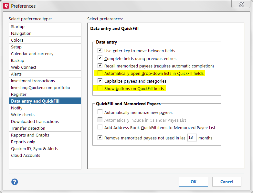Open Colors preferences

coord(45,40)
